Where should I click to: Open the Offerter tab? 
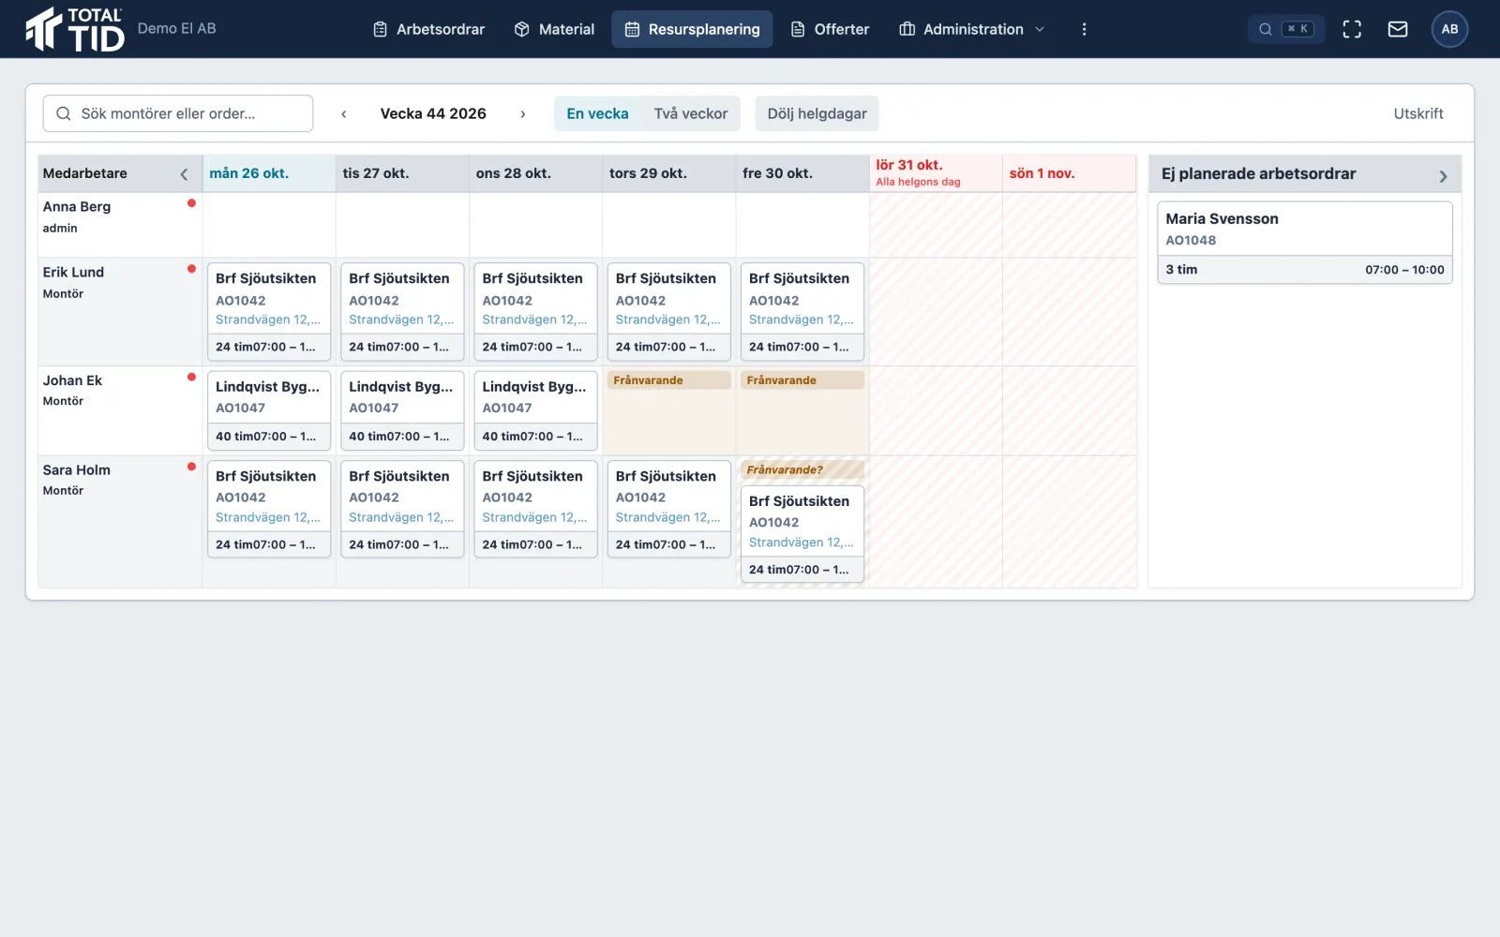point(830,29)
